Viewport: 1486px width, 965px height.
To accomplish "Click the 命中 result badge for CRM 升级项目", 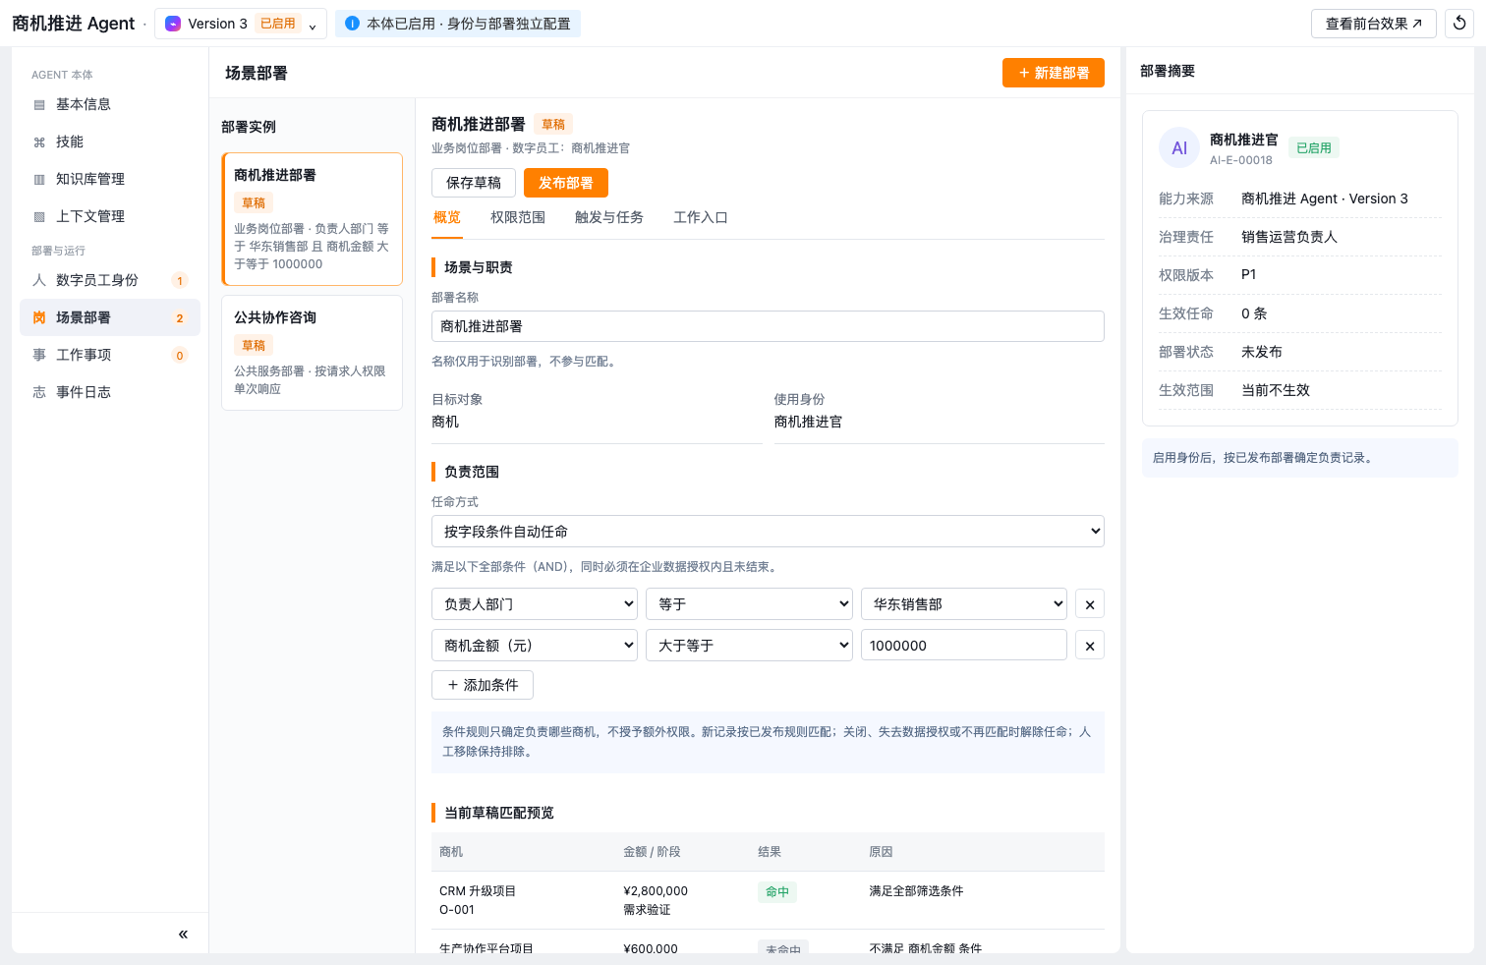I will click(777, 892).
